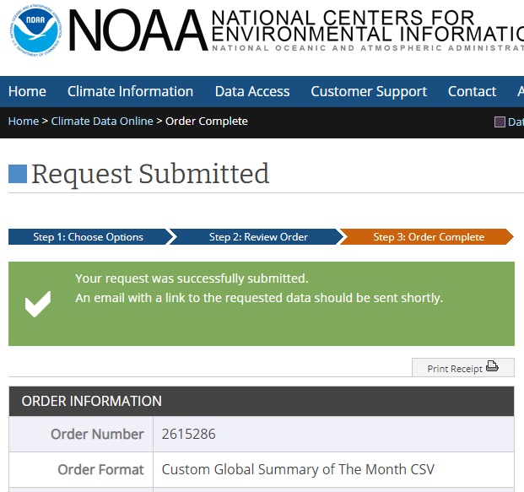
Task: Open the Data Access menu
Action: pyautogui.click(x=252, y=91)
